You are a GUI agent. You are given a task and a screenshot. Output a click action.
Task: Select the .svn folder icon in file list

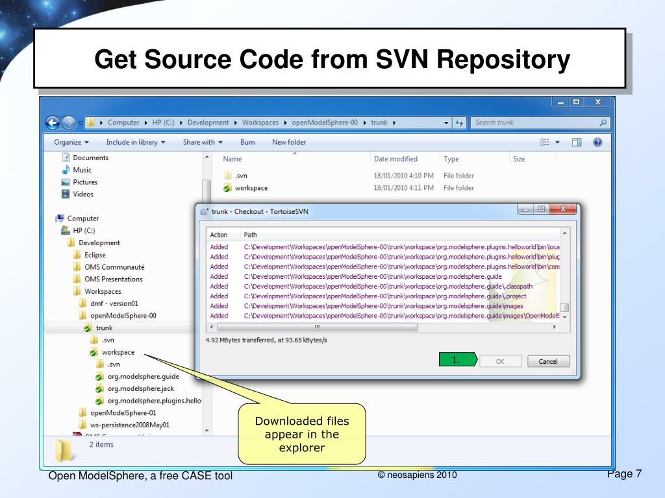point(228,175)
